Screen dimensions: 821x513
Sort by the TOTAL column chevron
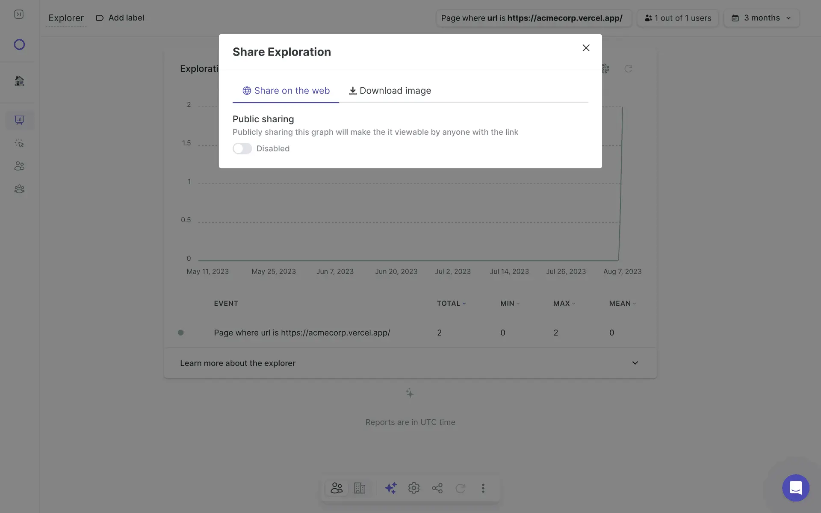[x=464, y=304]
